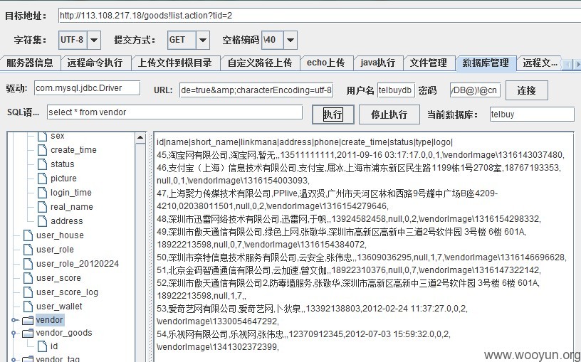Open the 上传文件到根目录 tab
The width and height of the screenshot is (581, 362).
click(175, 63)
